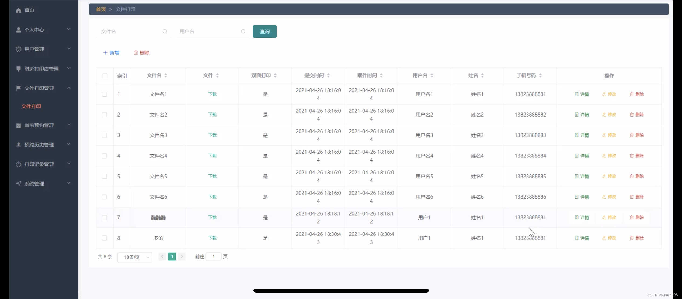Collapse 文件打印管理 menu chevron
682x299 pixels.
click(69, 88)
